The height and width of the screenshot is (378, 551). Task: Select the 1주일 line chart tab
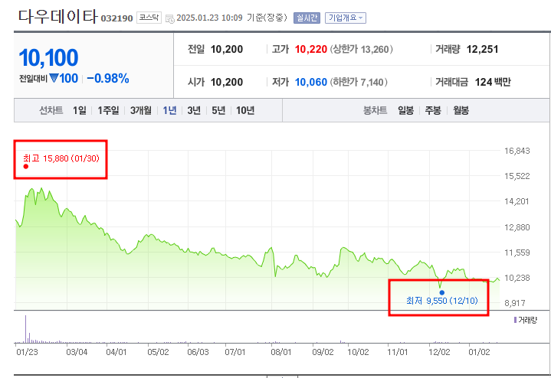[x=108, y=110]
